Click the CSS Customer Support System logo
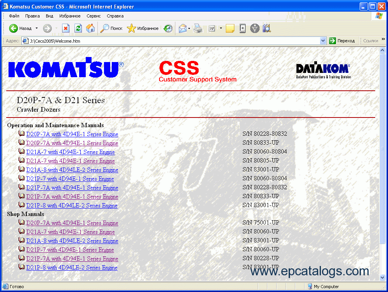 (197, 71)
